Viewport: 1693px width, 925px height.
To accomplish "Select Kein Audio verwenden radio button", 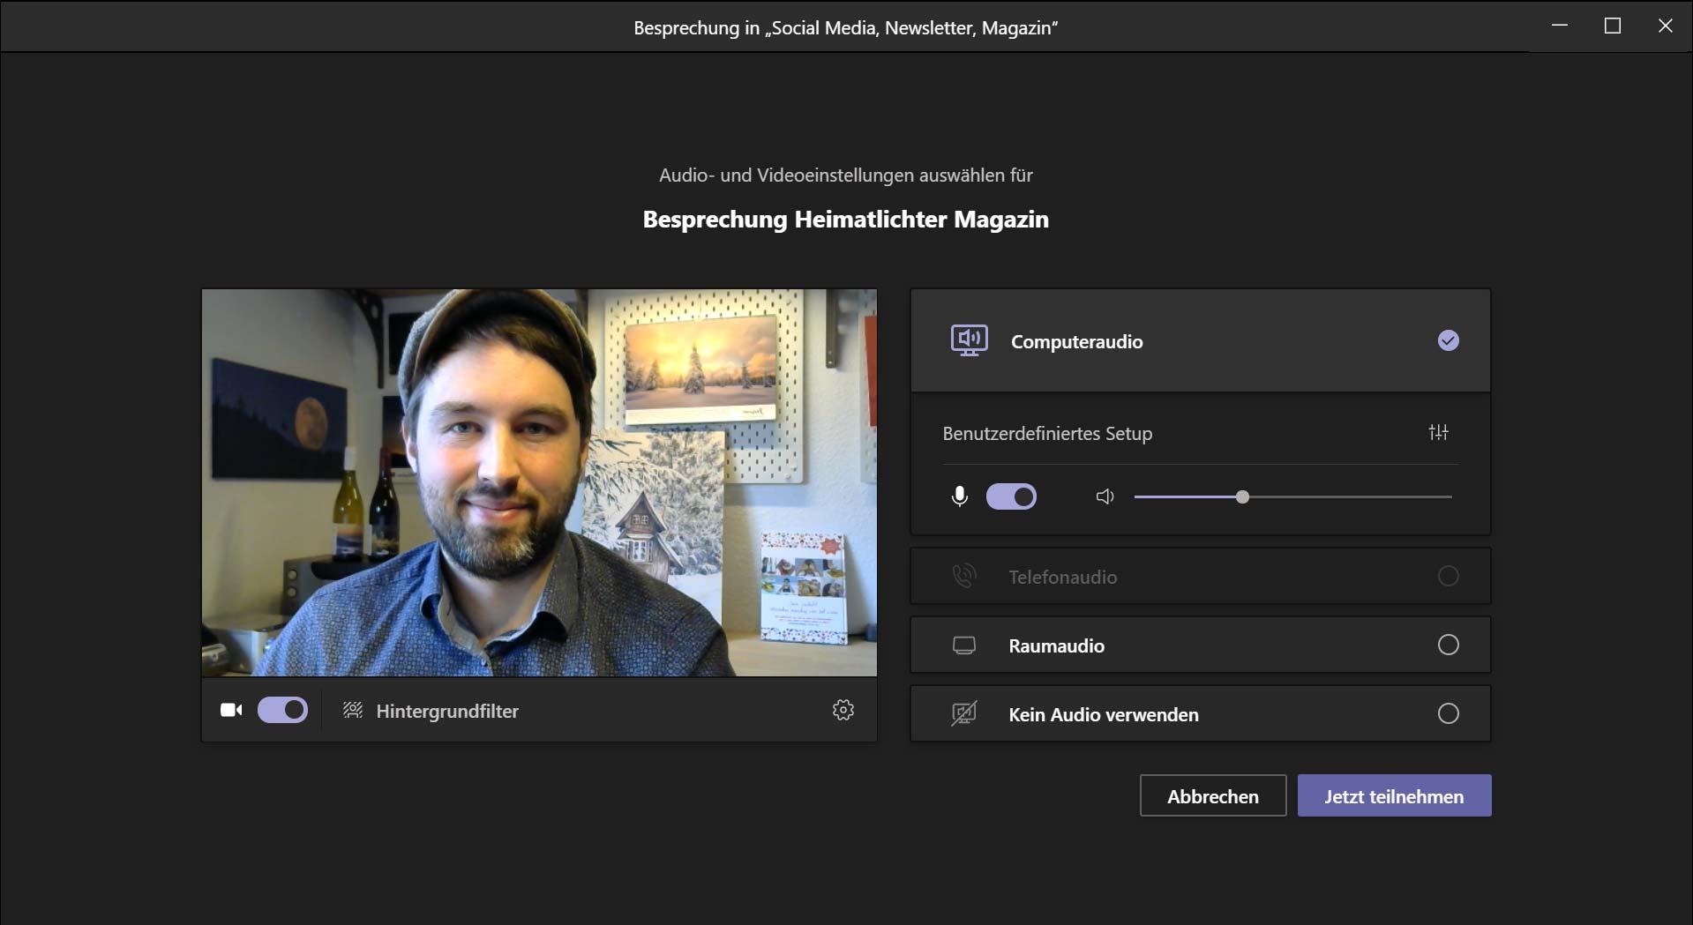I will (x=1448, y=714).
